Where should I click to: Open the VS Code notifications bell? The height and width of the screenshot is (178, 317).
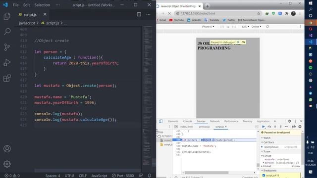[x=150, y=176]
